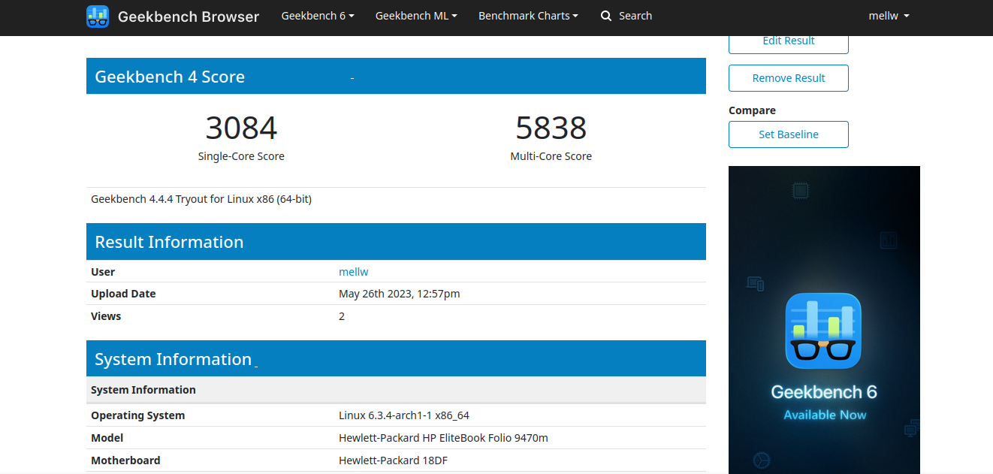Click the Geekbench Browser logo icon
Viewport: 993px width, 474px height.
click(98, 17)
